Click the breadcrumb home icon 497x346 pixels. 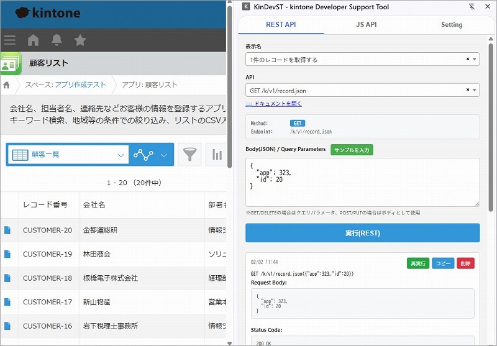point(6,85)
